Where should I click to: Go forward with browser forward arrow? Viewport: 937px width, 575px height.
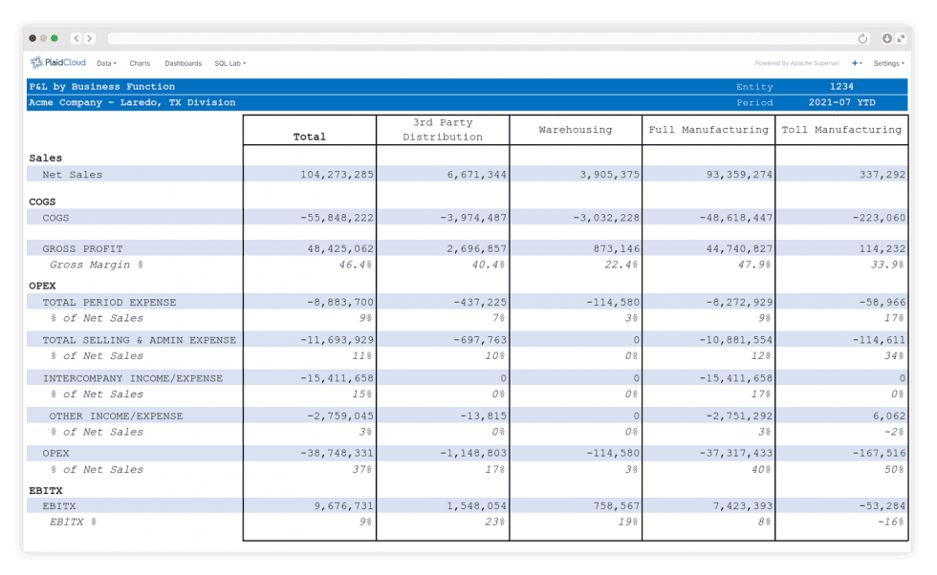coord(90,38)
